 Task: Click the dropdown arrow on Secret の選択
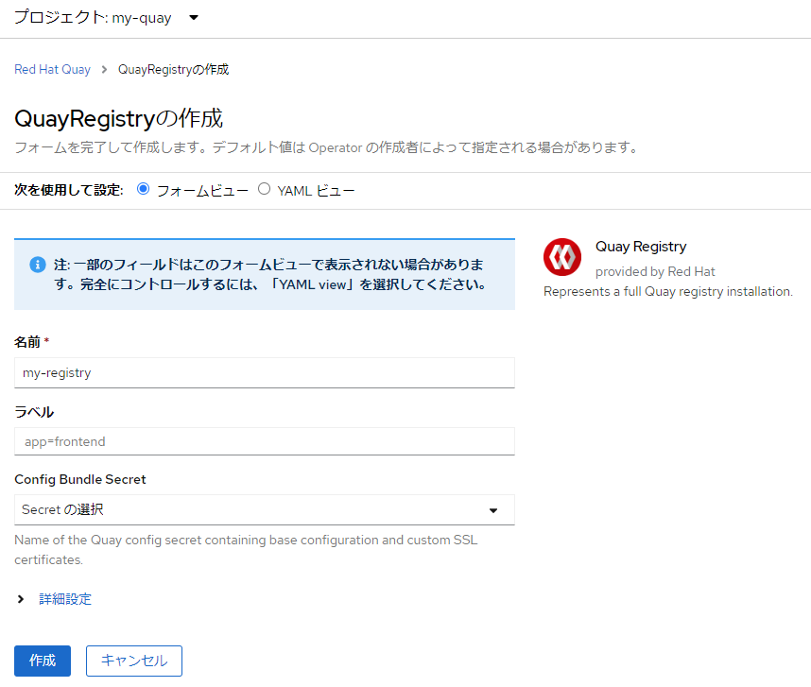(x=492, y=509)
